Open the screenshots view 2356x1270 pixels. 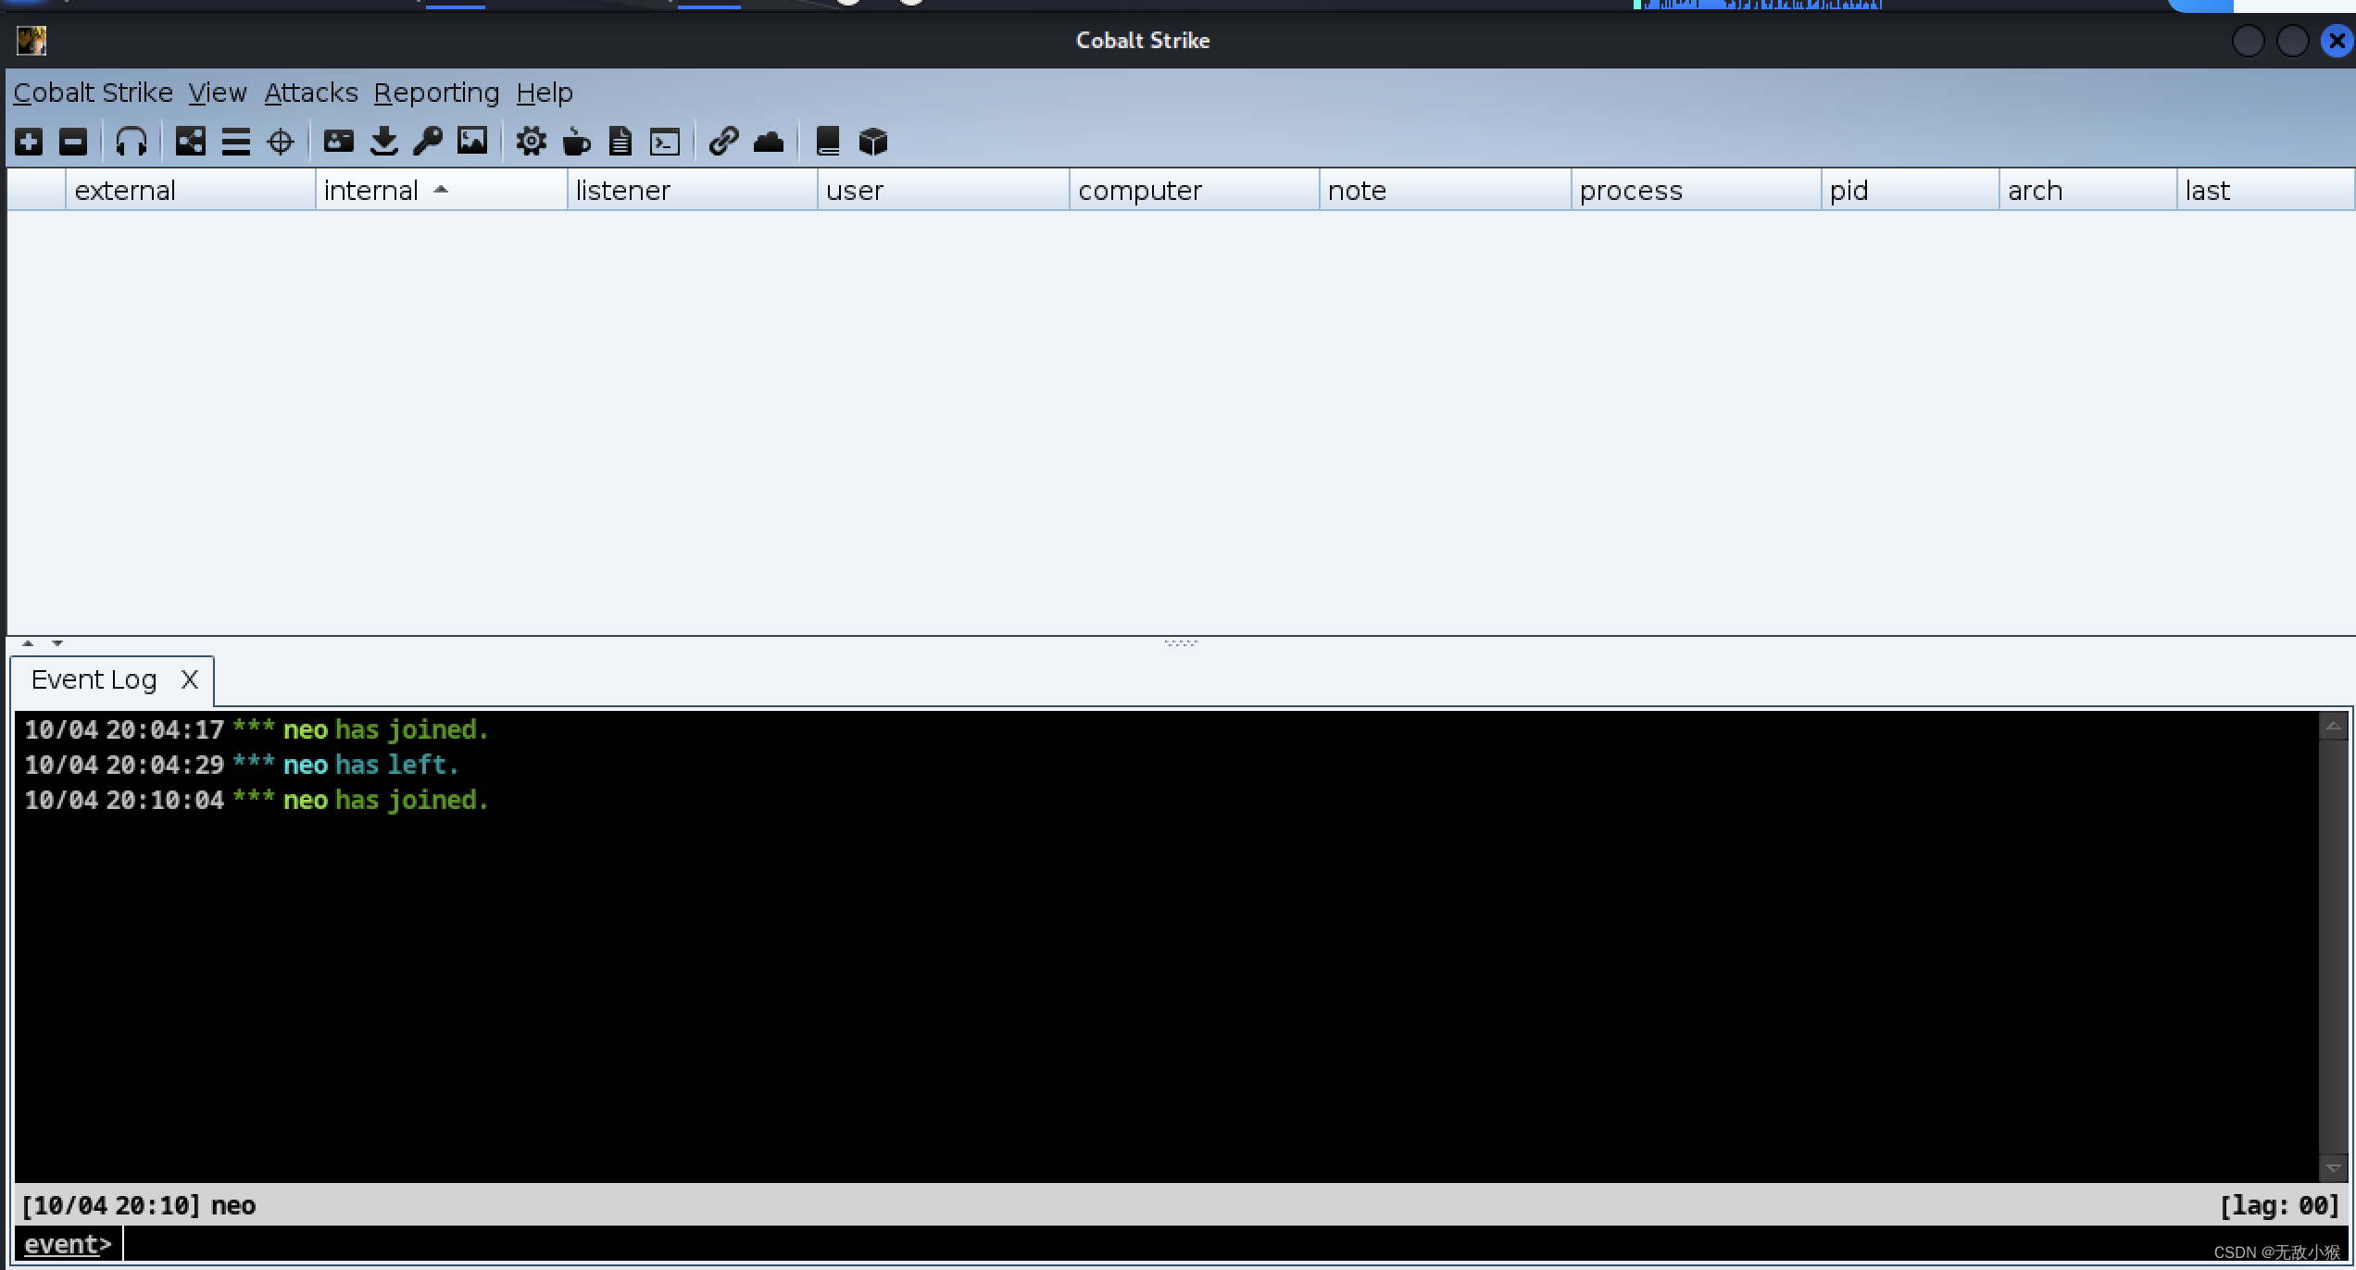(471, 141)
